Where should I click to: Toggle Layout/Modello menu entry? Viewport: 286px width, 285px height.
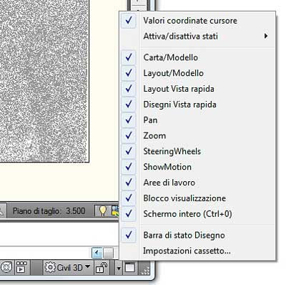coord(198,73)
